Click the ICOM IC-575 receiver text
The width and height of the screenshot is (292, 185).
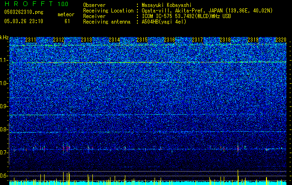(x=186, y=16)
